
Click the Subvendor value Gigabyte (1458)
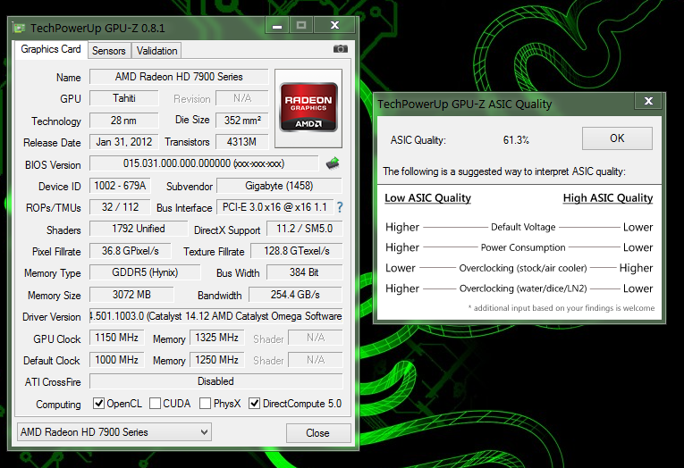[x=279, y=186]
